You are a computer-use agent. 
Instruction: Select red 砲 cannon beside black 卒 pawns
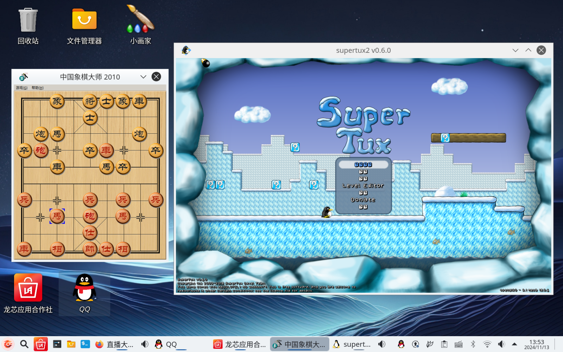(41, 151)
